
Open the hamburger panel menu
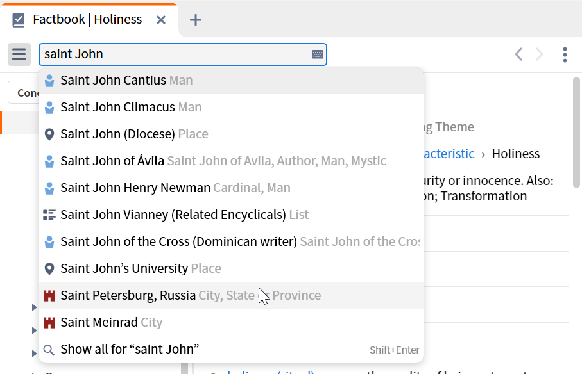19,54
